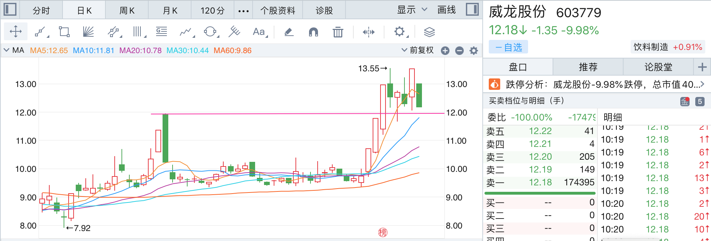Viewport: 711px width, 241px height.
Task: Open the layers stack icon
Action: [429, 32]
